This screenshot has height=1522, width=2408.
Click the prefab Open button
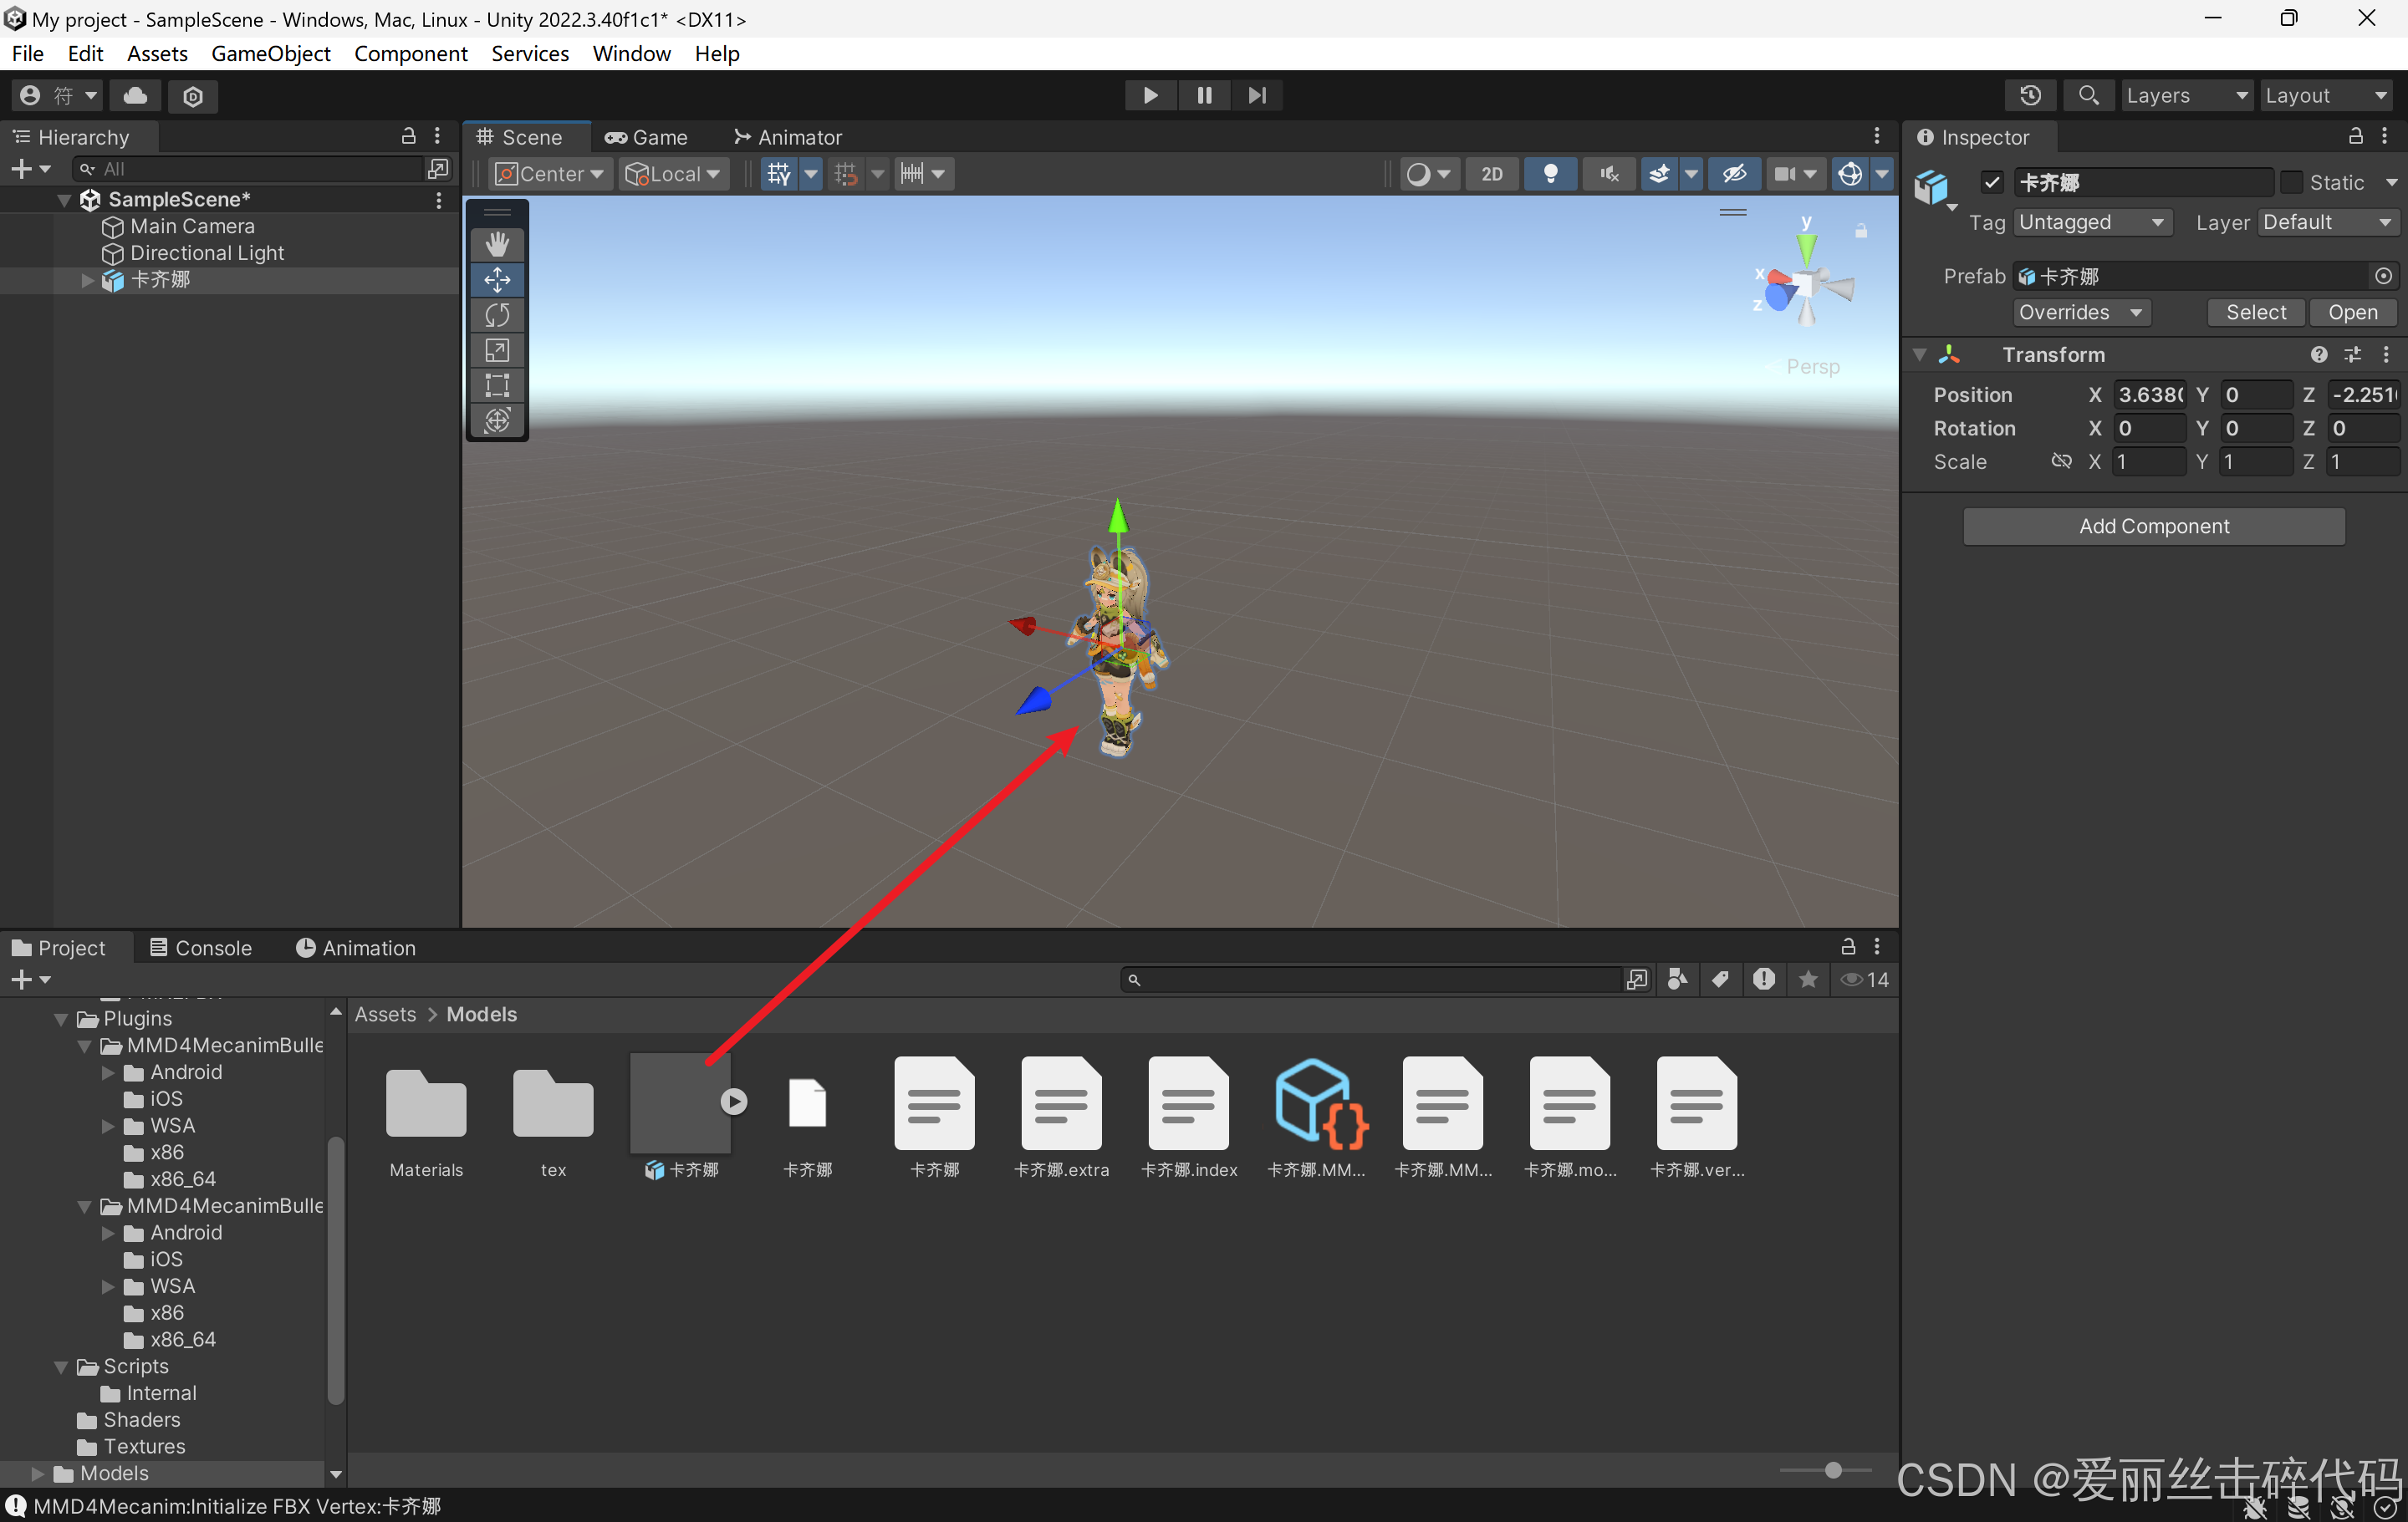click(2352, 312)
